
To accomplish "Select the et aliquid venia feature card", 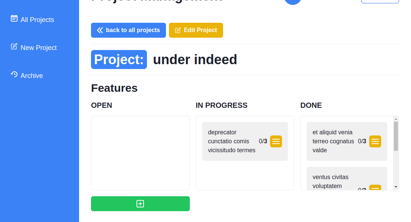I will (x=346, y=141).
